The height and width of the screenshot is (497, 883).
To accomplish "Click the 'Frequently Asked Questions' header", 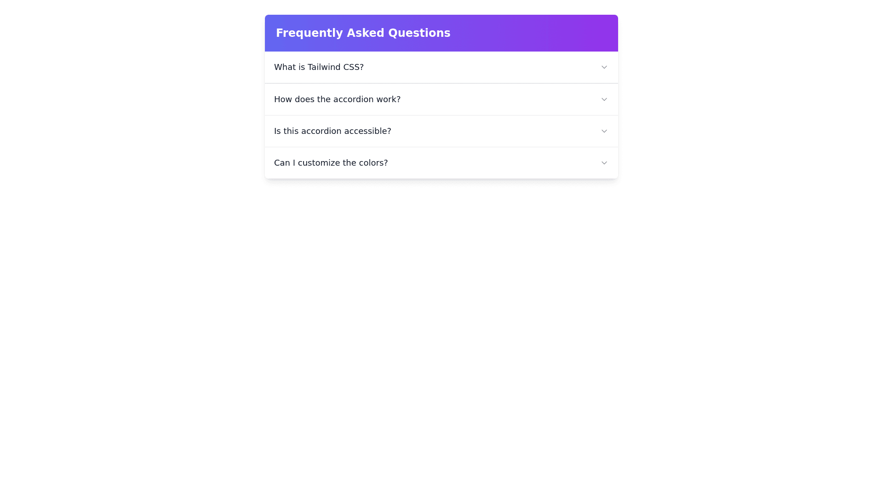I will (363, 33).
